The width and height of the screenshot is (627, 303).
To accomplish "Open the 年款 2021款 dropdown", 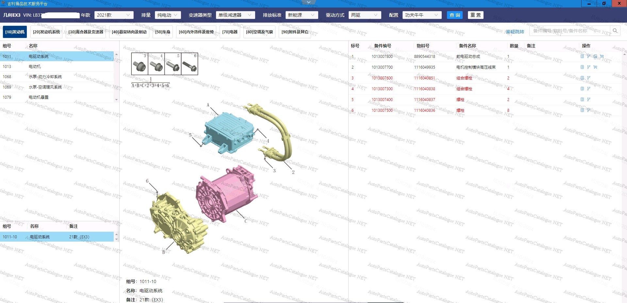I will point(114,15).
